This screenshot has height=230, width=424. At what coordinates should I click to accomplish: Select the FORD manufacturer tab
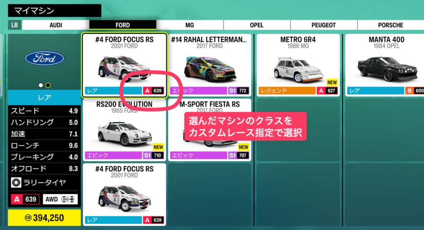tap(123, 25)
